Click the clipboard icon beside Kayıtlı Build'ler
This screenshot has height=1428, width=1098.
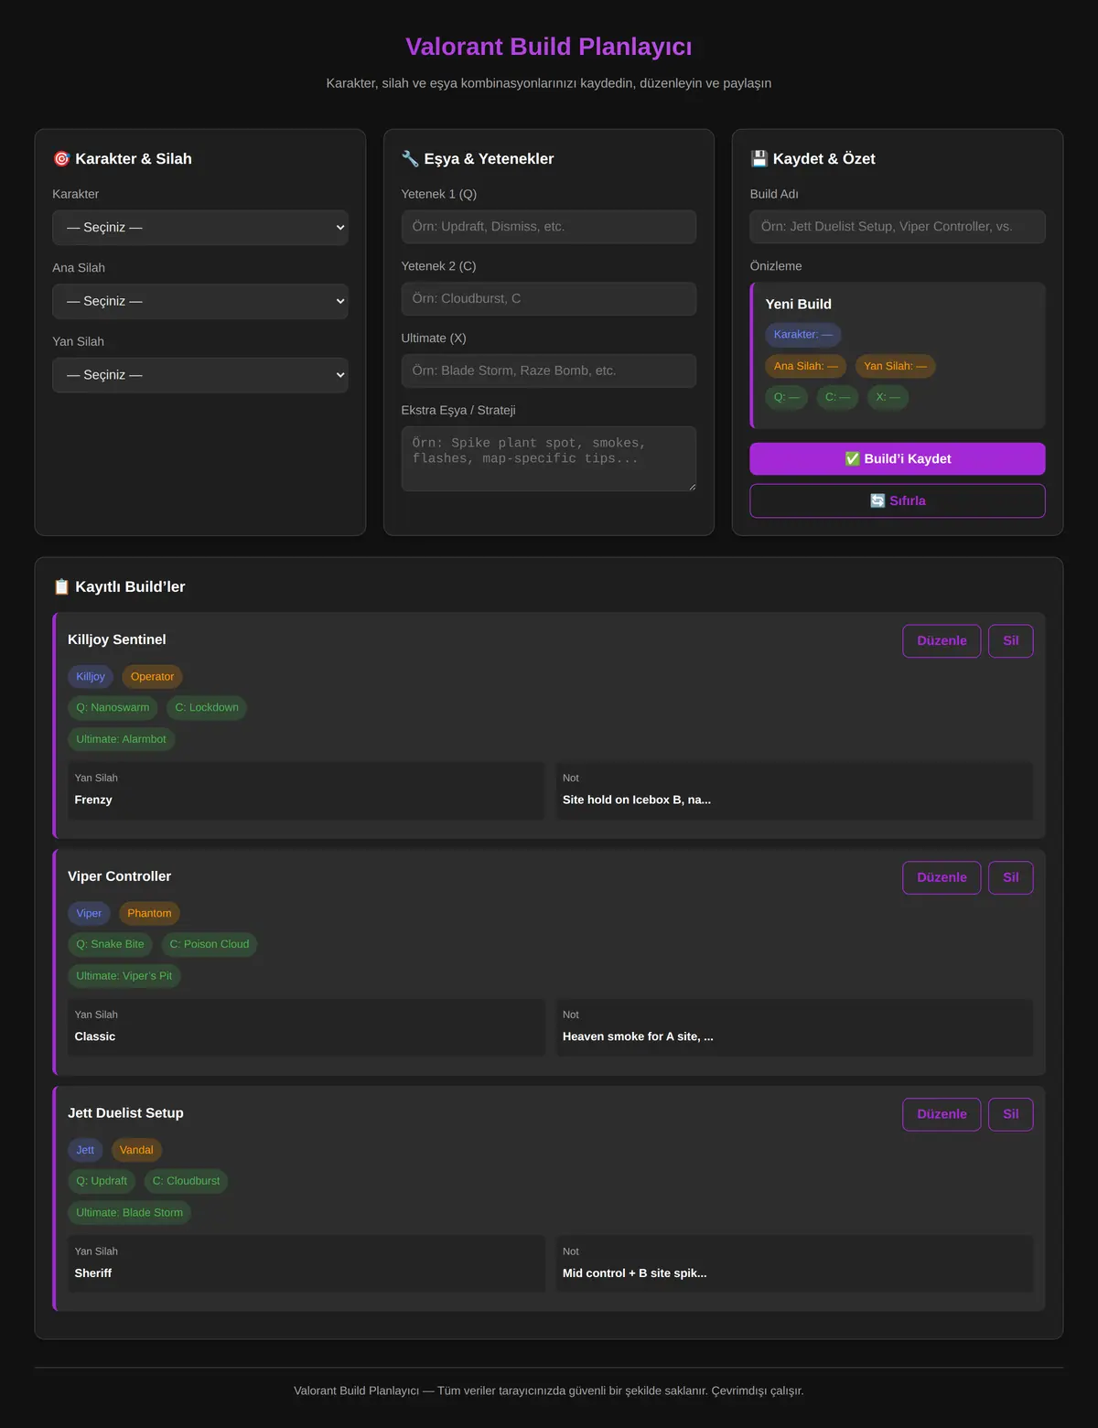pos(61,586)
